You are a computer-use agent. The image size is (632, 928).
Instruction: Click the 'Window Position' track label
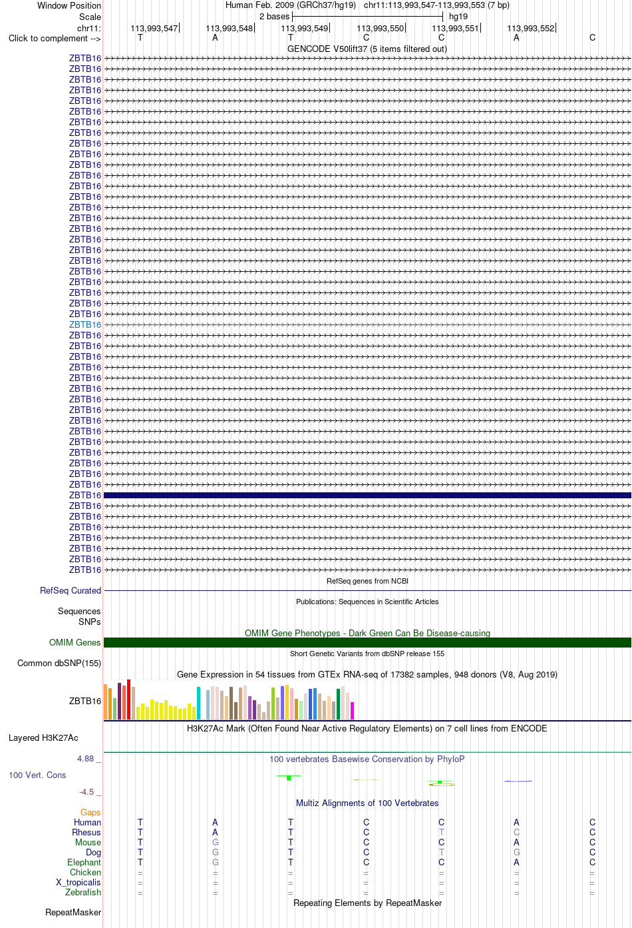[69, 5]
